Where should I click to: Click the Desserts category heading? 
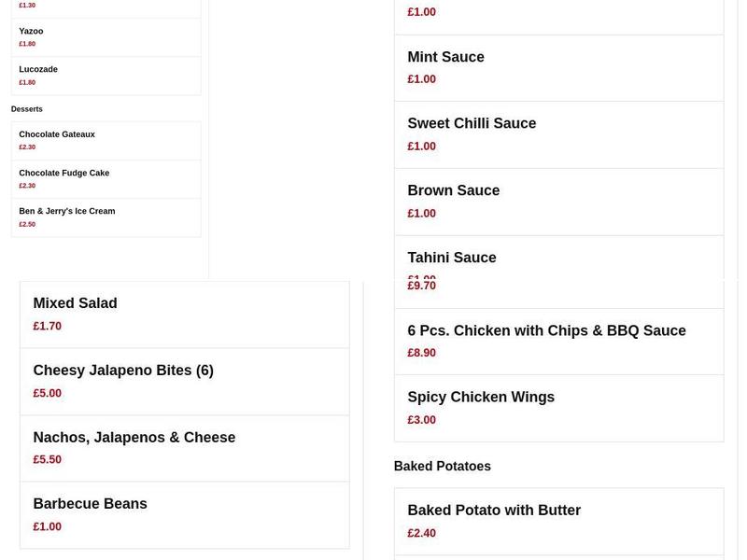pos(26,108)
